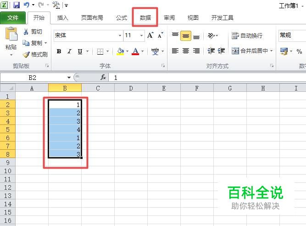Click the wén phonetic guide icon
This screenshot has height=226, width=306.
click(x=155, y=51)
